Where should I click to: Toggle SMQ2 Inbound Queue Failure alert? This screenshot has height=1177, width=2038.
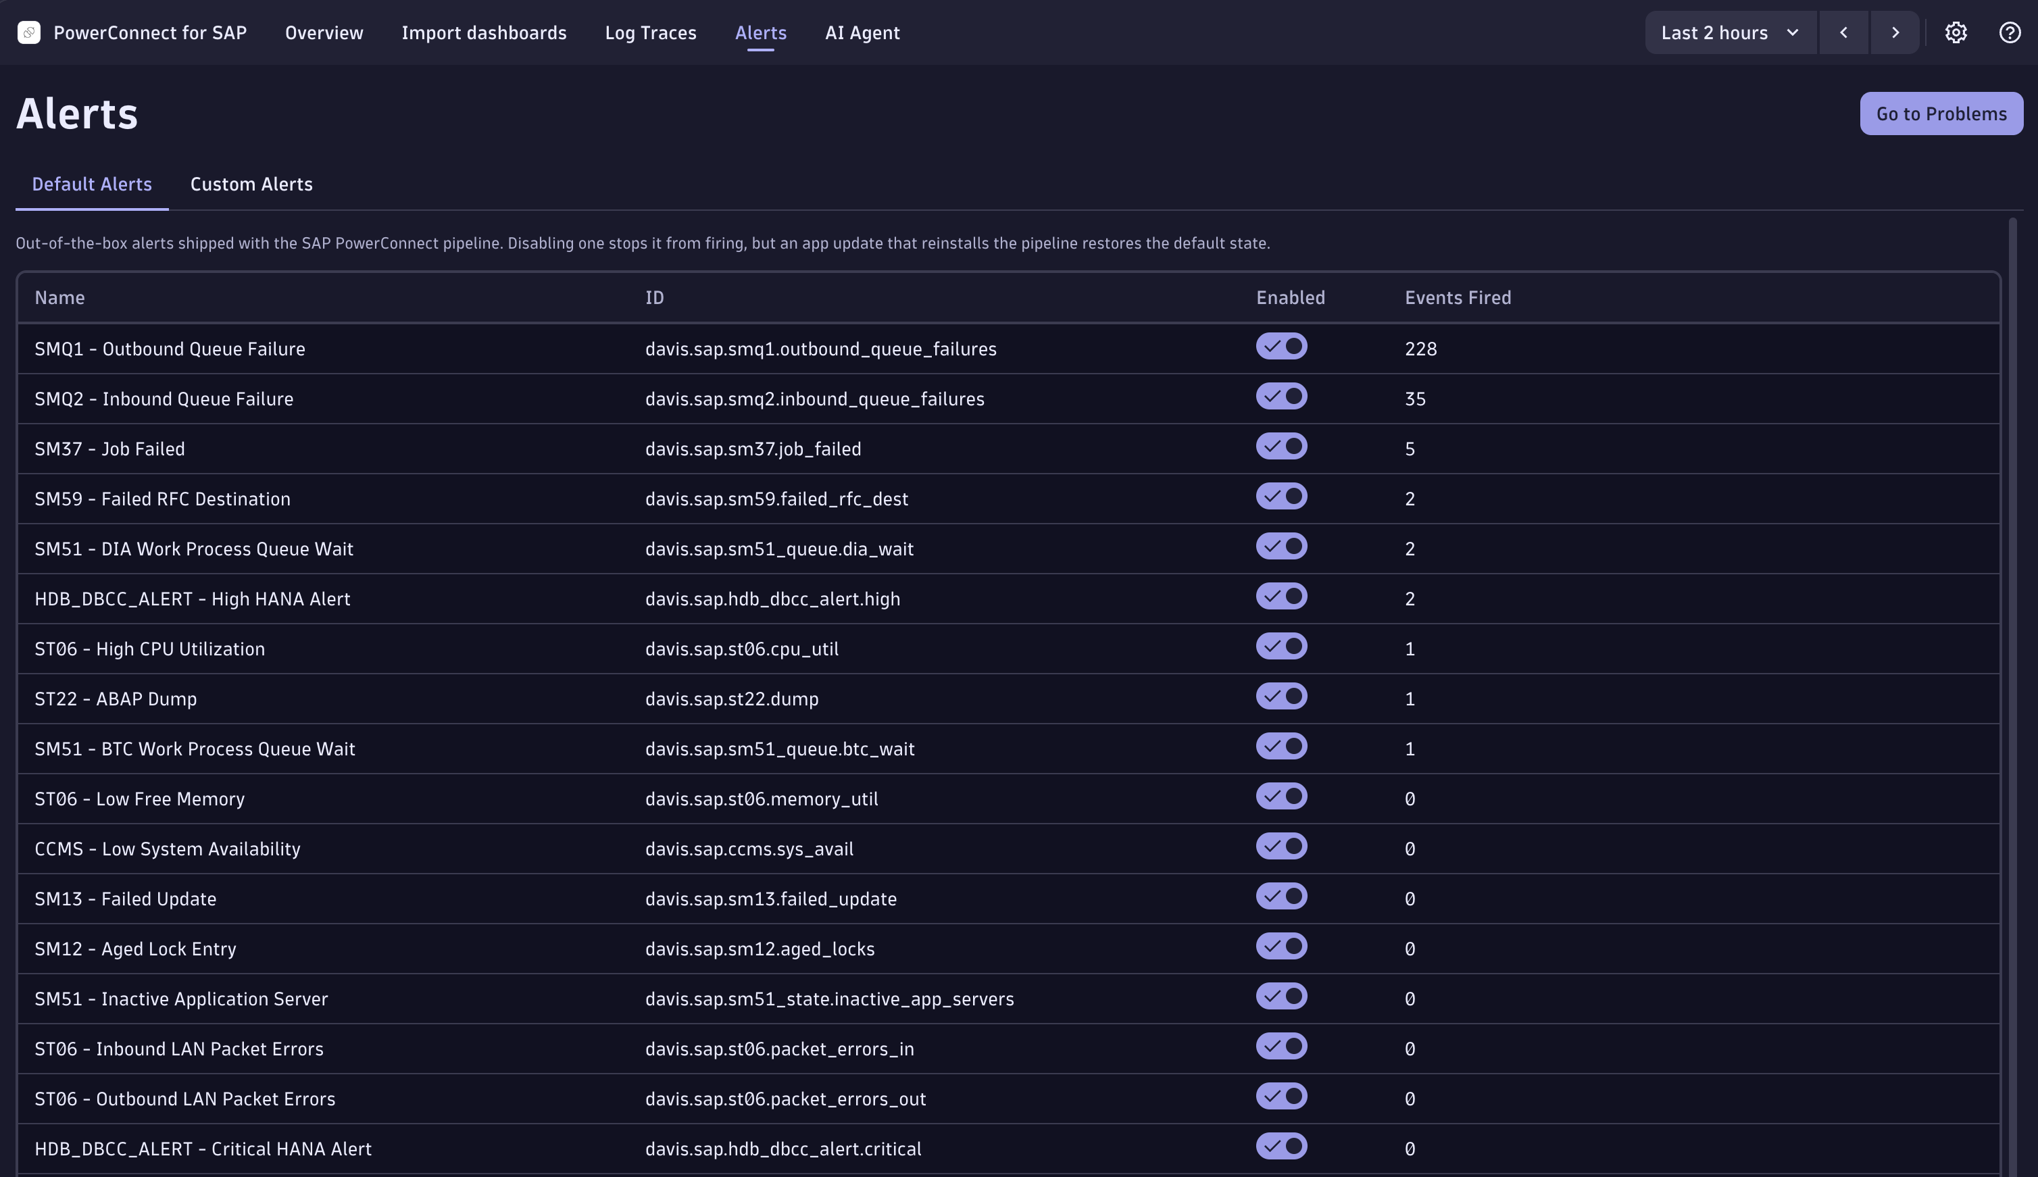click(1281, 396)
